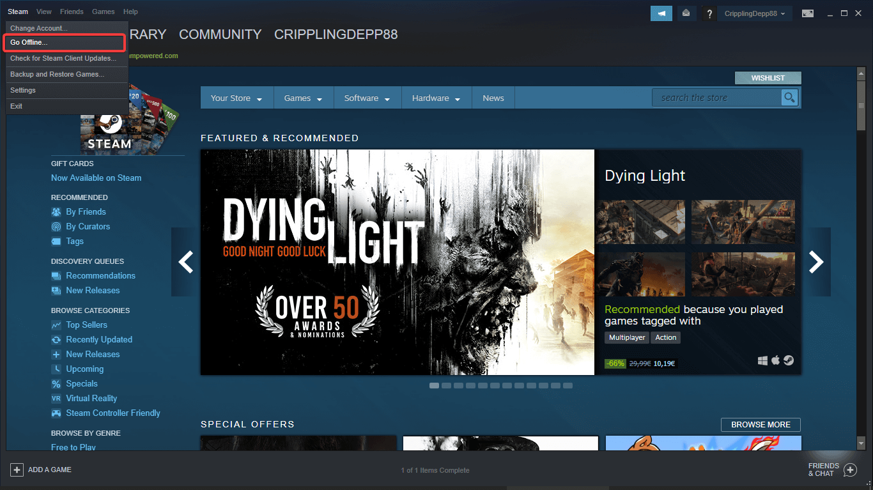Switch to Big Picture mode icon
873x490 pixels.
pos(808,13)
